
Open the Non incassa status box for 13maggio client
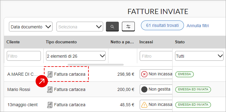[x=156, y=105]
